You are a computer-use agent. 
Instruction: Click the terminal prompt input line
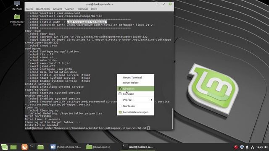87,128
